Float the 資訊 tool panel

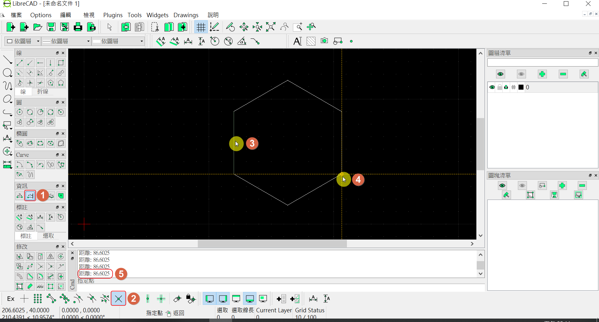click(57, 186)
